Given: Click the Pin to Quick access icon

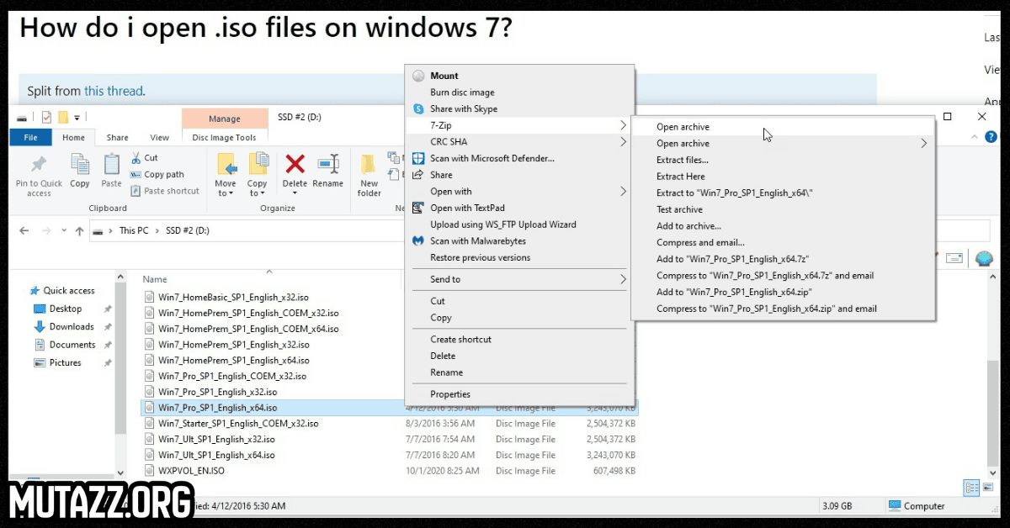Looking at the screenshot, I should tap(39, 164).
